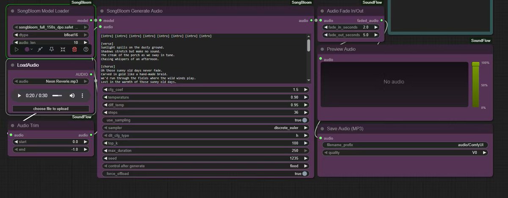Open the songbloom_full_150s_dpo model selector
The width and height of the screenshot is (508, 198).
51,27
